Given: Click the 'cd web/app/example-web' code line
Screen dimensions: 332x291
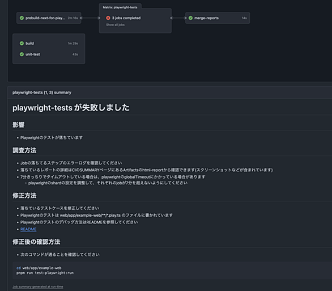Looking at the screenshot, I should click(x=39, y=268).
